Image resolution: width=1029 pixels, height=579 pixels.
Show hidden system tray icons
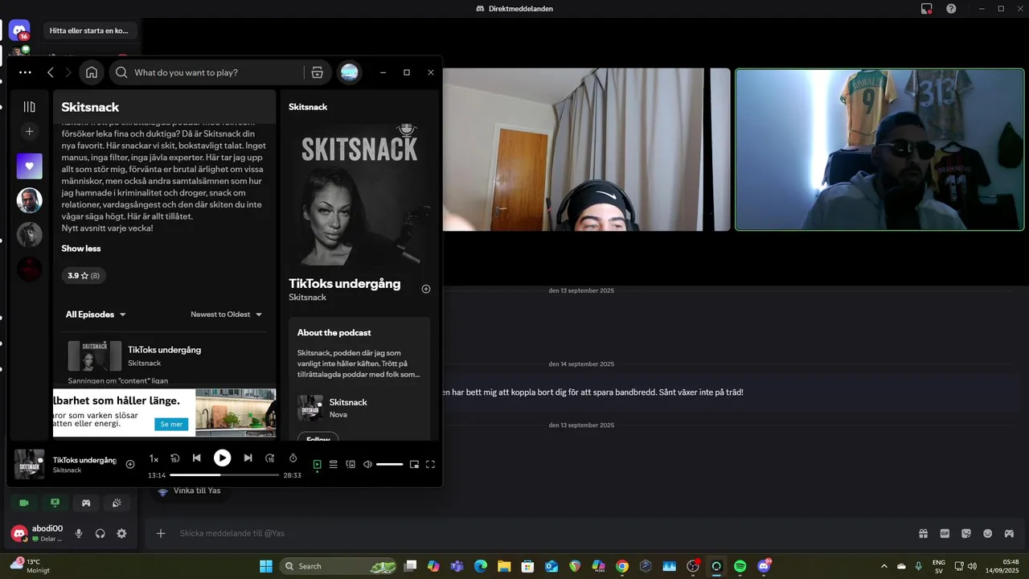pyautogui.click(x=884, y=566)
